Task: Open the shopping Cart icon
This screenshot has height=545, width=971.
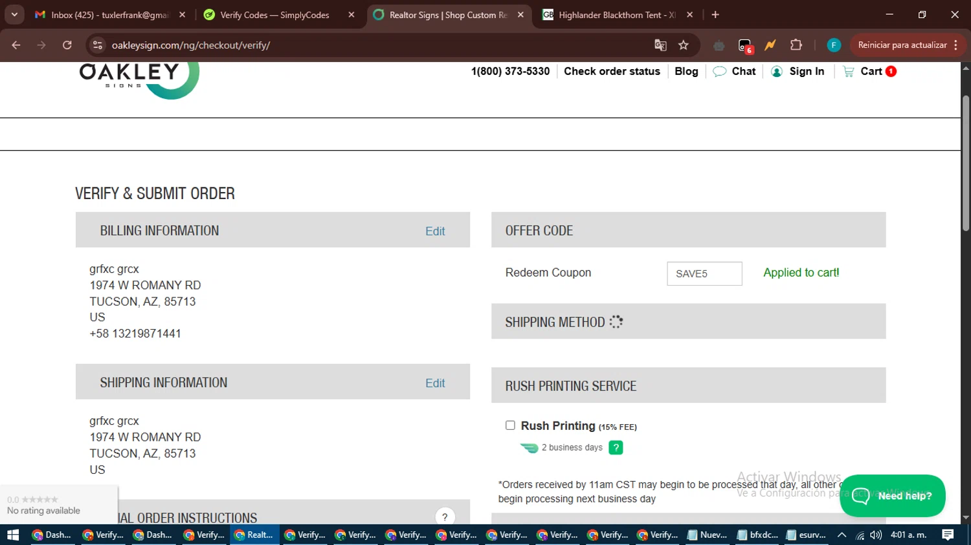Action: pyautogui.click(x=848, y=72)
